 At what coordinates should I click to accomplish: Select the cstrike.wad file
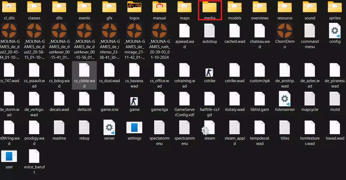(235, 73)
